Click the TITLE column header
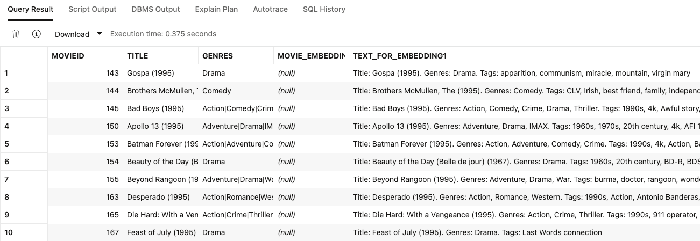This screenshot has width=700, height=241. 137,56
